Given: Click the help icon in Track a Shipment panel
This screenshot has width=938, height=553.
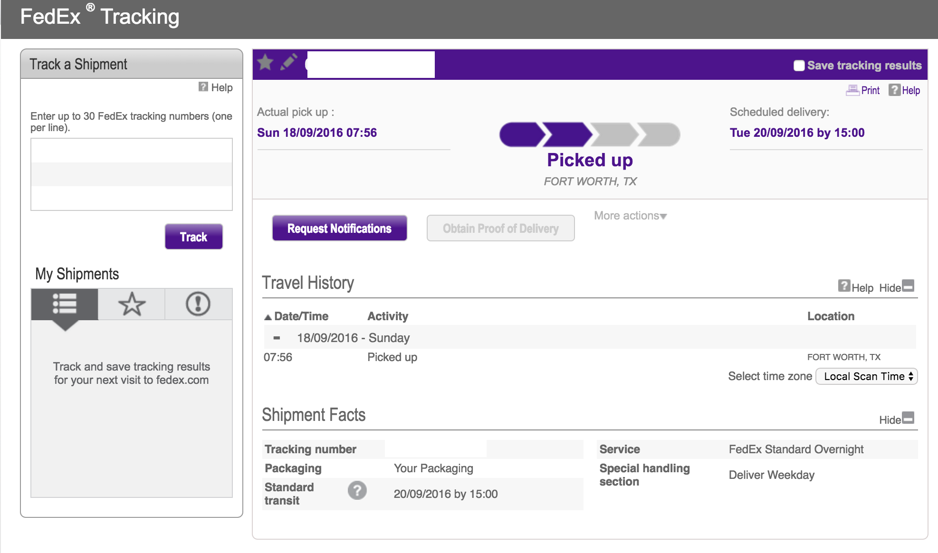Looking at the screenshot, I should (203, 86).
